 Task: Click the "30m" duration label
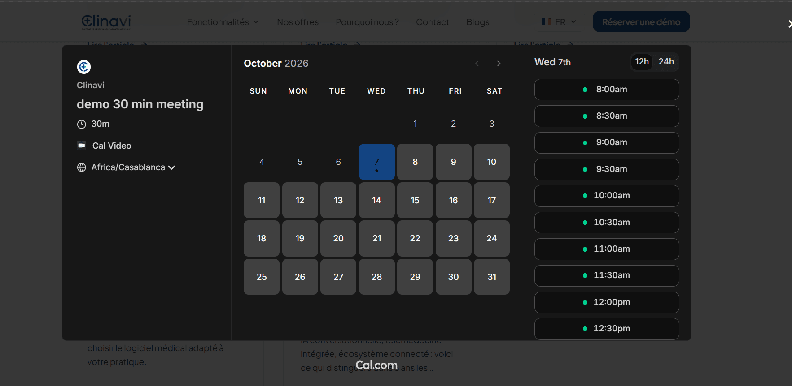pos(101,124)
